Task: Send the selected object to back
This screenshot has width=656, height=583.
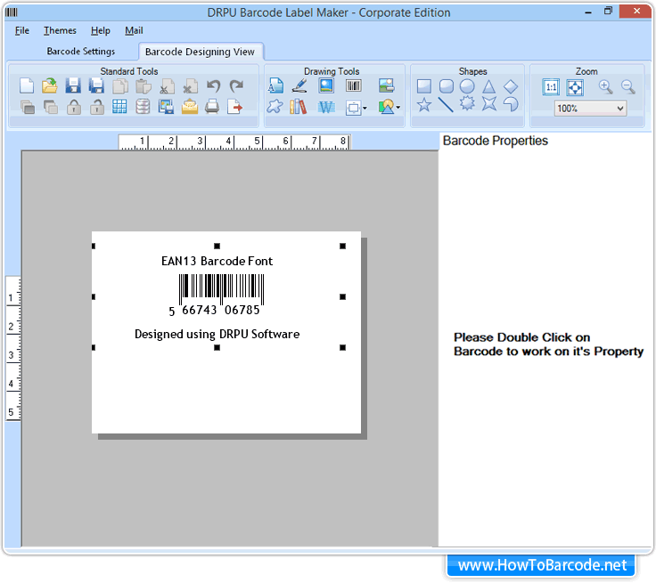Action: (x=51, y=108)
